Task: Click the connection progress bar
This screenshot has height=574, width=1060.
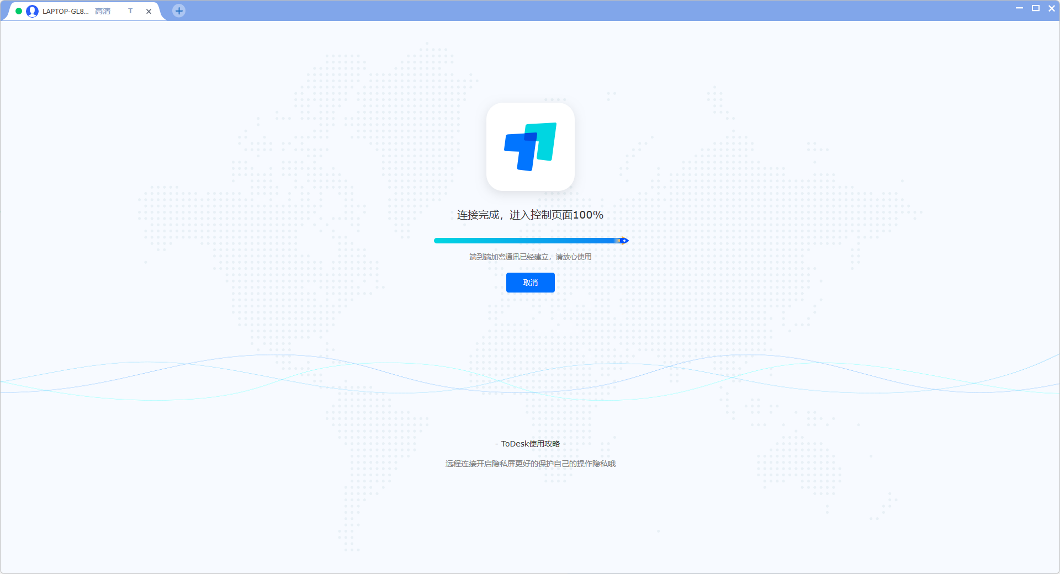Action: (531, 241)
